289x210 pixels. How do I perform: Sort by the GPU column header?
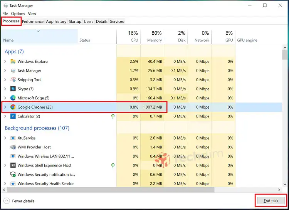[223, 37]
